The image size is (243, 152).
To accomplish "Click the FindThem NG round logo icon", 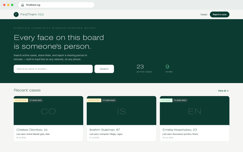I will (x=16, y=14).
